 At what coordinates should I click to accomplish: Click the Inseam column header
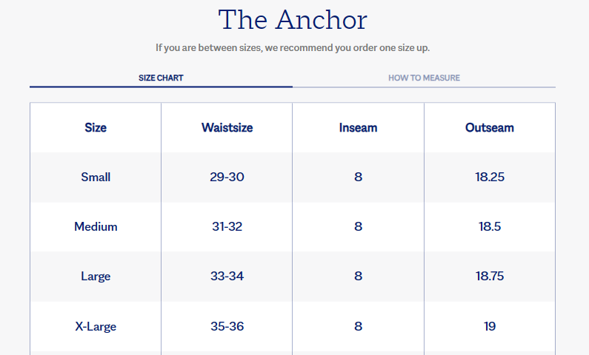point(358,127)
